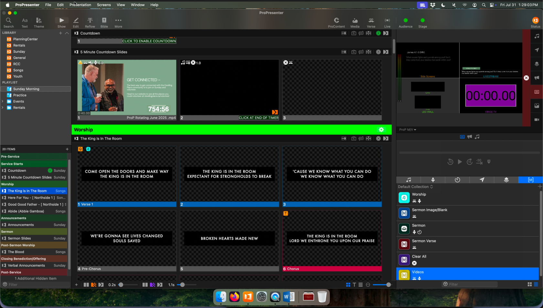This screenshot has height=308, width=543.
Task: Click the Clear Props layers icon
Action: click(x=537, y=64)
